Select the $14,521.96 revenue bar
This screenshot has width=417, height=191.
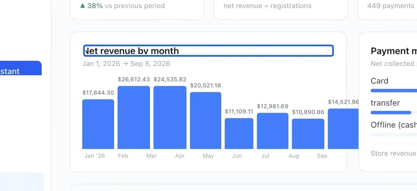(343, 129)
